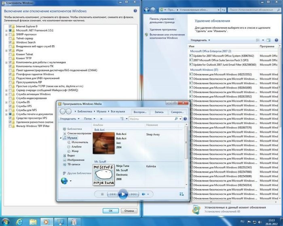Screen dimensions: 283x226
Task: Open Windows Explorer from taskbar
Action: pyautogui.click(x=33, y=222)
